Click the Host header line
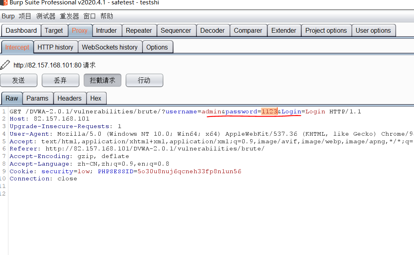Viewport: 414px width, 255px height. tap(50, 119)
